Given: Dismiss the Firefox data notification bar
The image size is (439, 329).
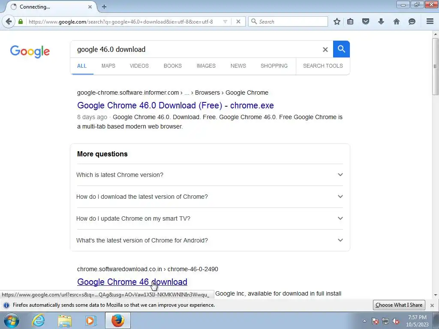Looking at the screenshot, I should click(432, 305).
